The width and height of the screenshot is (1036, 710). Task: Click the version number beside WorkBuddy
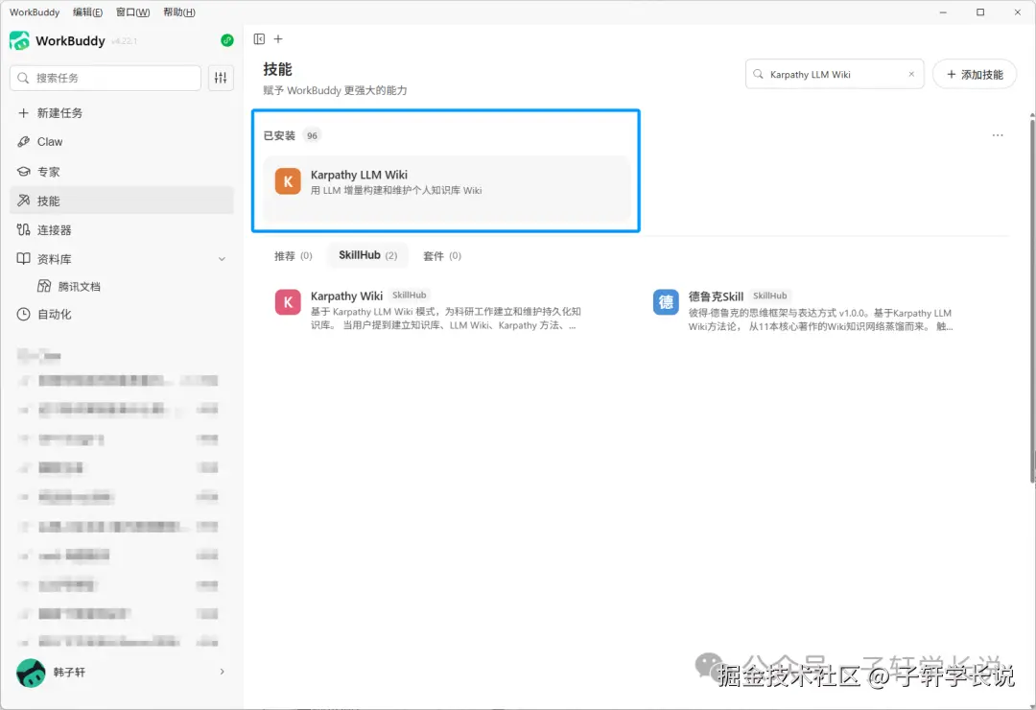[x=124, y=41]
